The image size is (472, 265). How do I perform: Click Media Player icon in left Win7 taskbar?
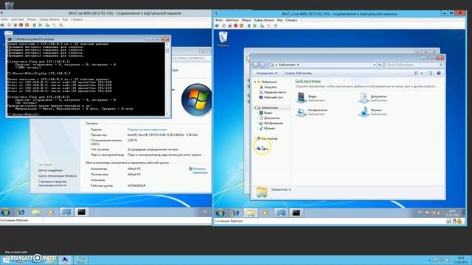click(51, 212)
